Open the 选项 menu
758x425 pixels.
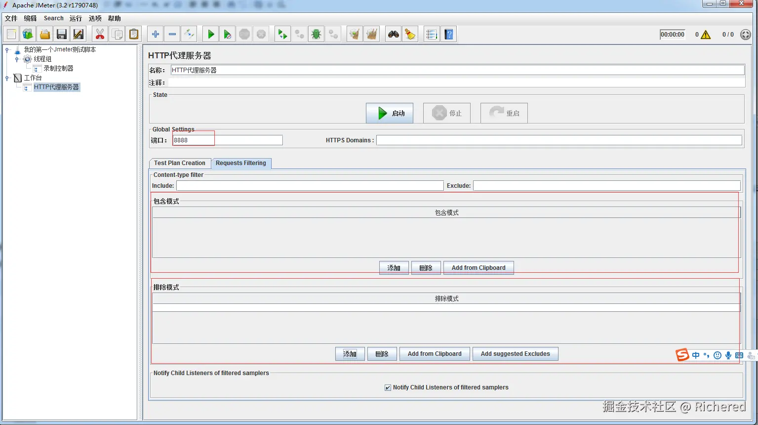(x=95, y=18)
